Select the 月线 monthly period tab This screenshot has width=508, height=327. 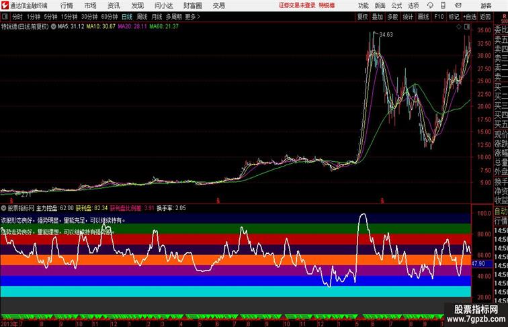pos(157,17)
